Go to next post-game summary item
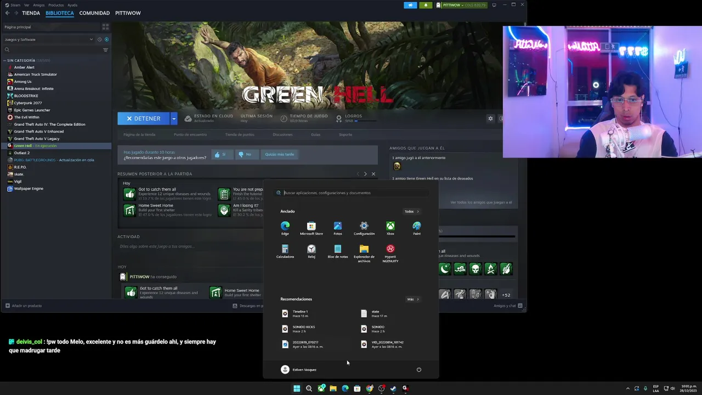 click(365, 174)
